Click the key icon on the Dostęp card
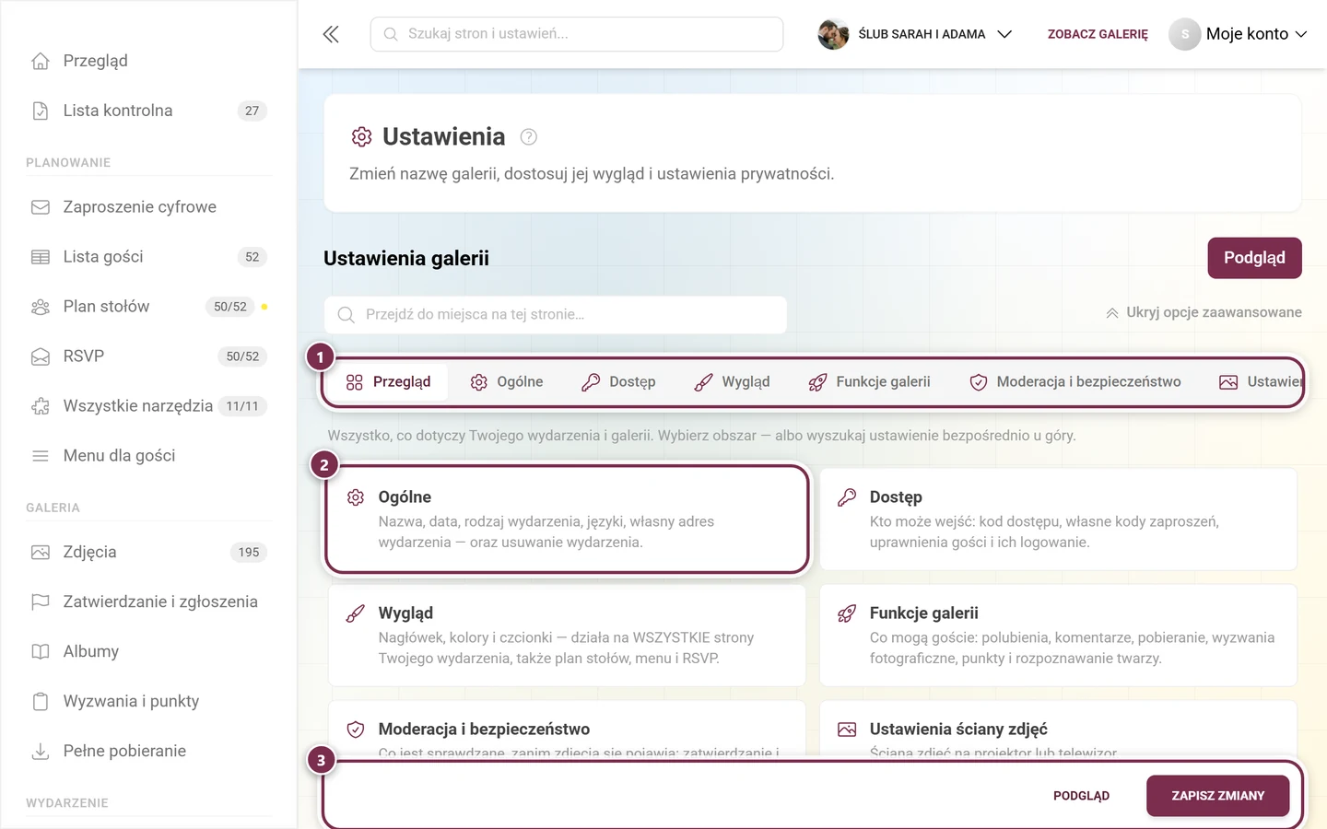 [847, 497]
